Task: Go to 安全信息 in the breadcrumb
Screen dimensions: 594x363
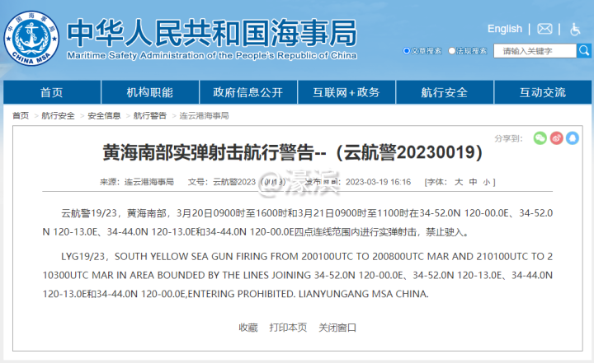Action: point(104,116)
